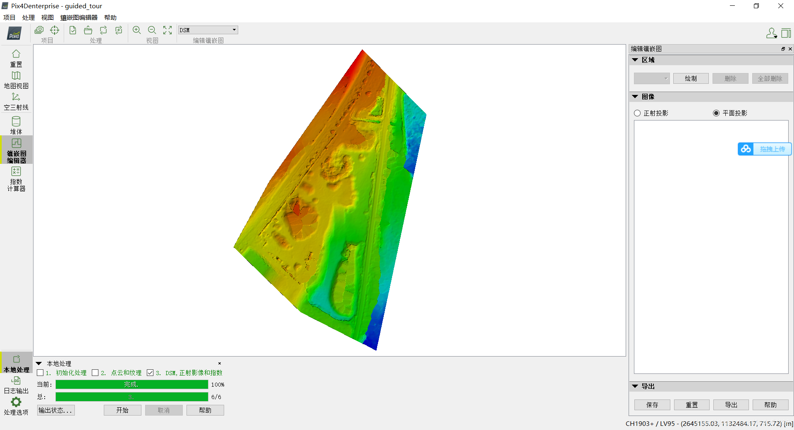The height and width of the screenshot is (430, 794).
Task: Click the 删除 button in 区域
Action: coord(730,78)
